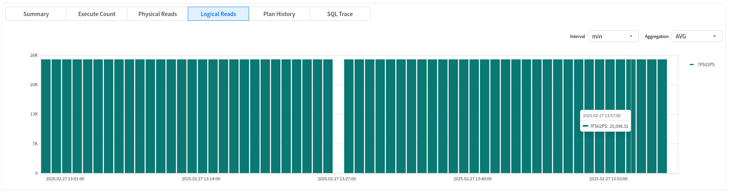Toggle the 7FS02PS series legend entry

click(706, 65)
